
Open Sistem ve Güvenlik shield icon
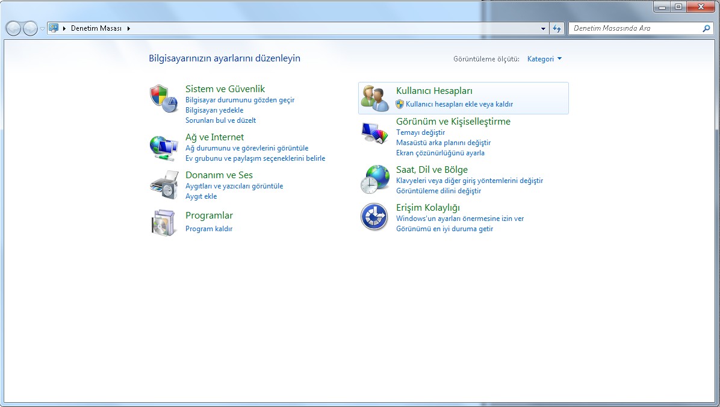164,98
